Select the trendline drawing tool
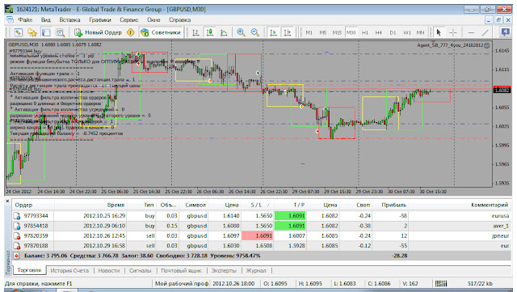 485,32
